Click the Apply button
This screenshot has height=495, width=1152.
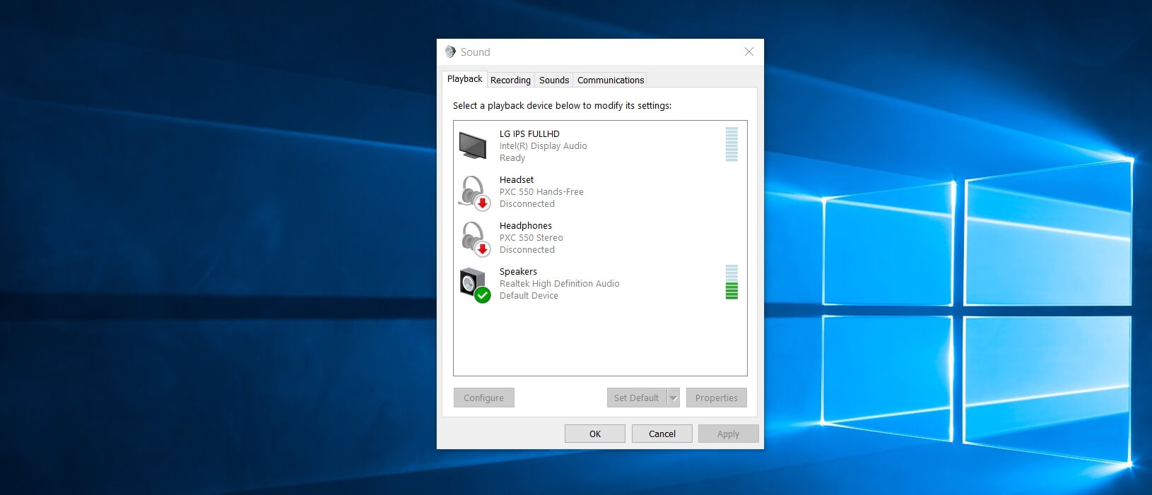pyautogui.click(x=728, y=434)
